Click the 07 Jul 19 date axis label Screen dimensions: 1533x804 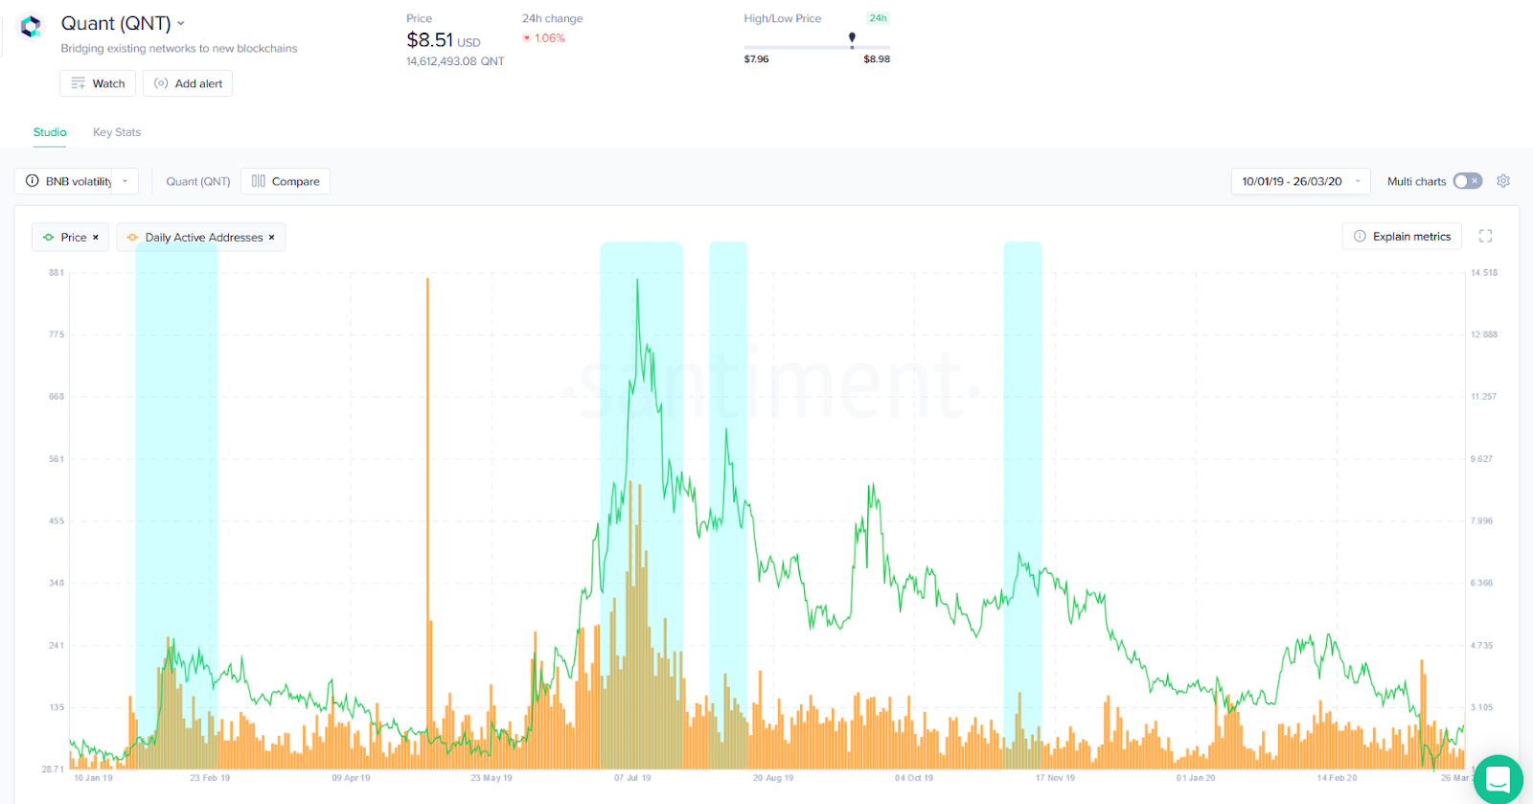[x=632, y=778]
